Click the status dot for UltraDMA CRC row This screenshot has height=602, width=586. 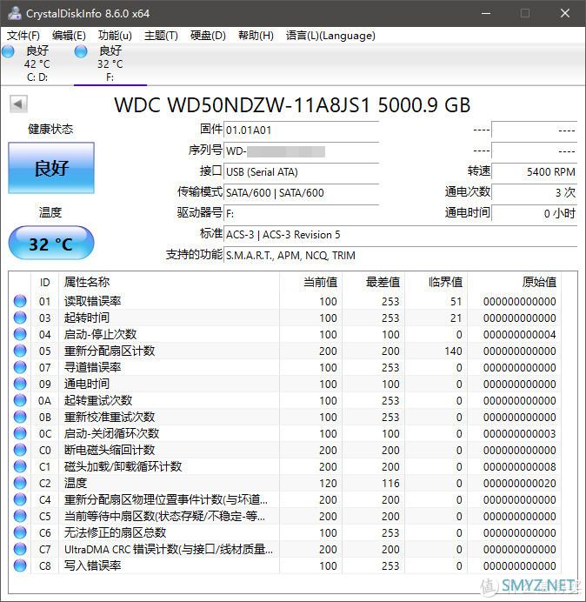point(20,549)
